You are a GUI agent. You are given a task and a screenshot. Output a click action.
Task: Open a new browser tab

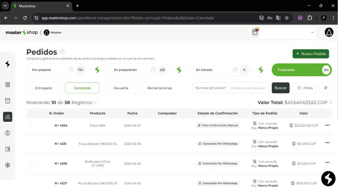point(77,6)
